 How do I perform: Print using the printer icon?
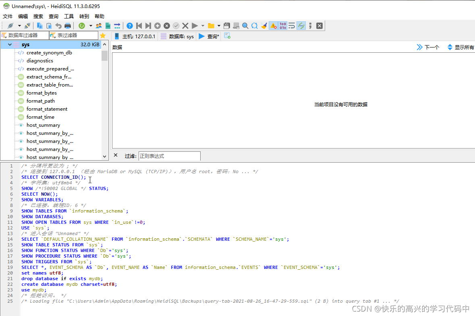(x=68, y=26)
